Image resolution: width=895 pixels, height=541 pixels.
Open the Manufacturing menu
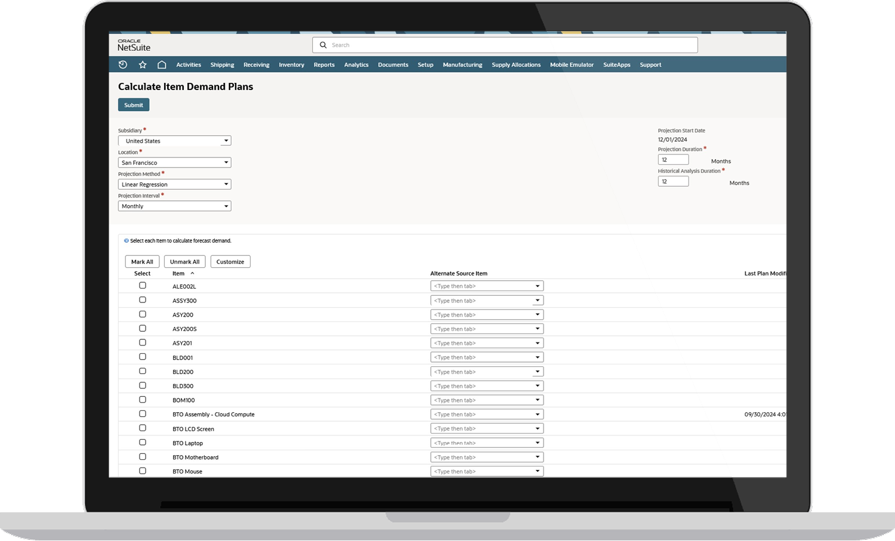click(462, 64)
